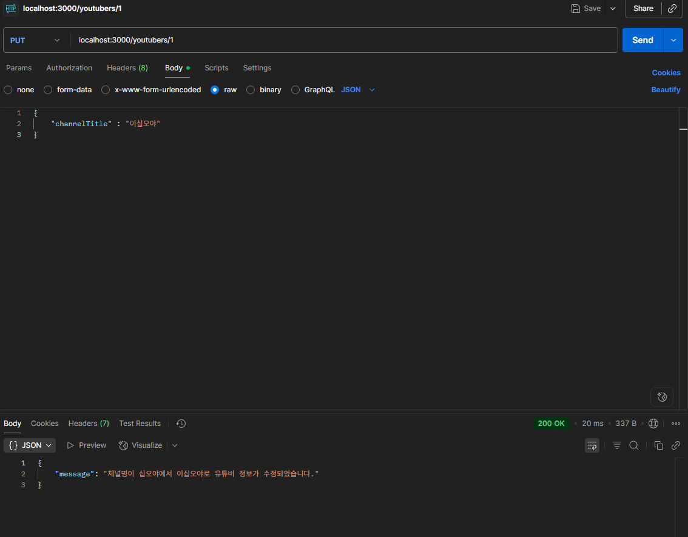This screenshot has width=688, height=537.
Task: Click the 337 B response size
Action: [626, 424]
